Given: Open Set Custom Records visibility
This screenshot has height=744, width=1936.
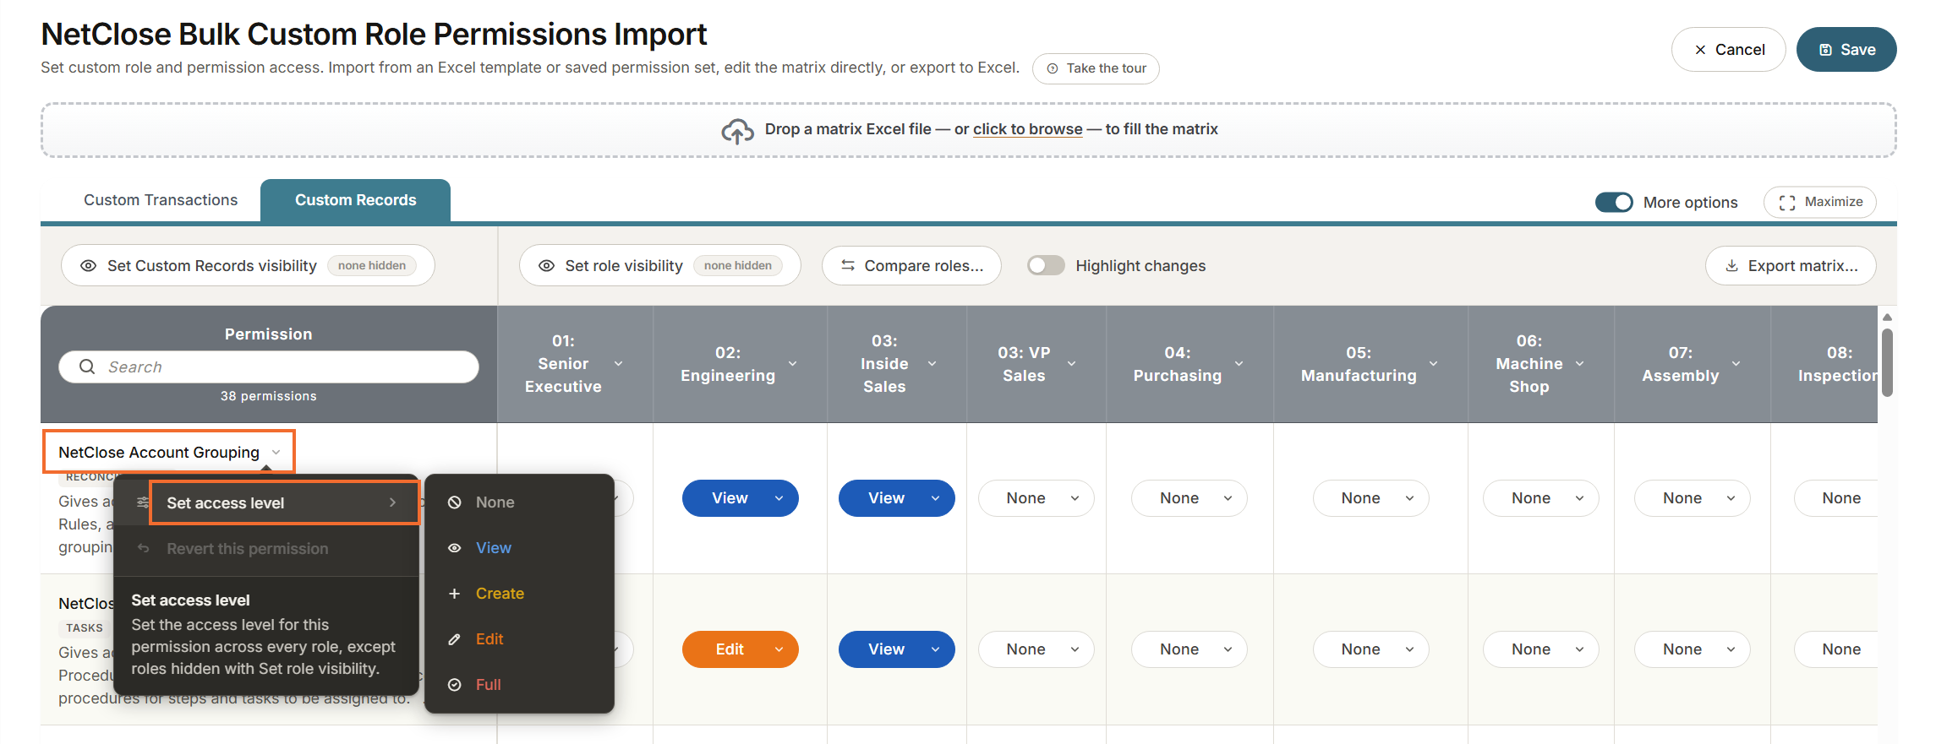Looking at the screenshot, I should tap(248, 266).
